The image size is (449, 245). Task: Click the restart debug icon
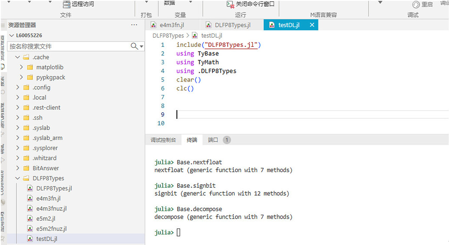(x=416, y=5)
